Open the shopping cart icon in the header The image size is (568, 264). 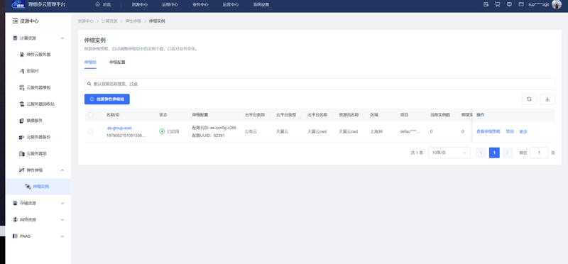click(x=498, y=4)
